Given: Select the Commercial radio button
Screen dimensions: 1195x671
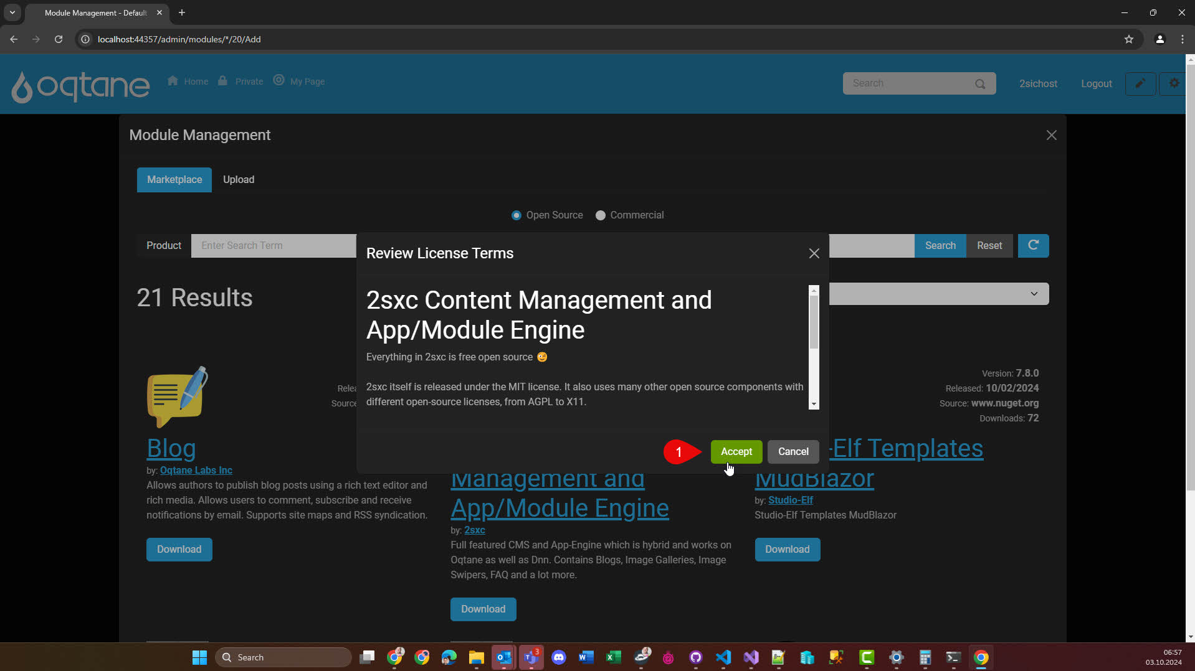Looking at the screenshot, I should pos(600,215).
